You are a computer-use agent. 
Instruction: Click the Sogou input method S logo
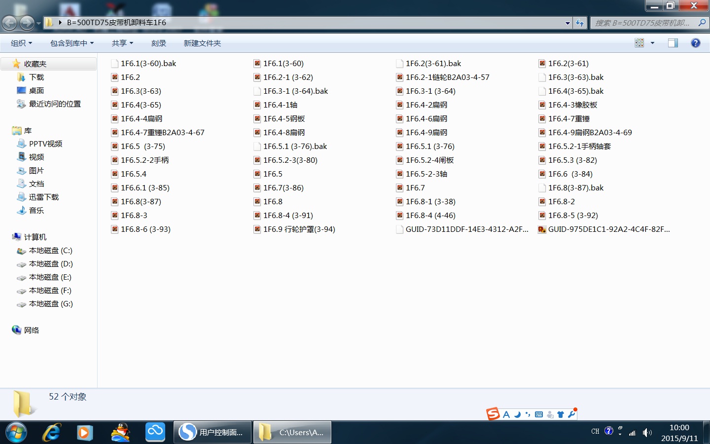[x=493, y=414]
